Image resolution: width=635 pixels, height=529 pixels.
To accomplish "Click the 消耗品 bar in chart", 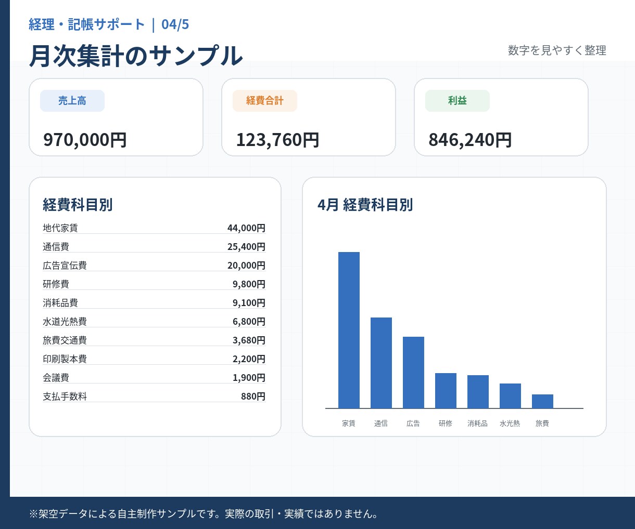I will tap(478, 392).
